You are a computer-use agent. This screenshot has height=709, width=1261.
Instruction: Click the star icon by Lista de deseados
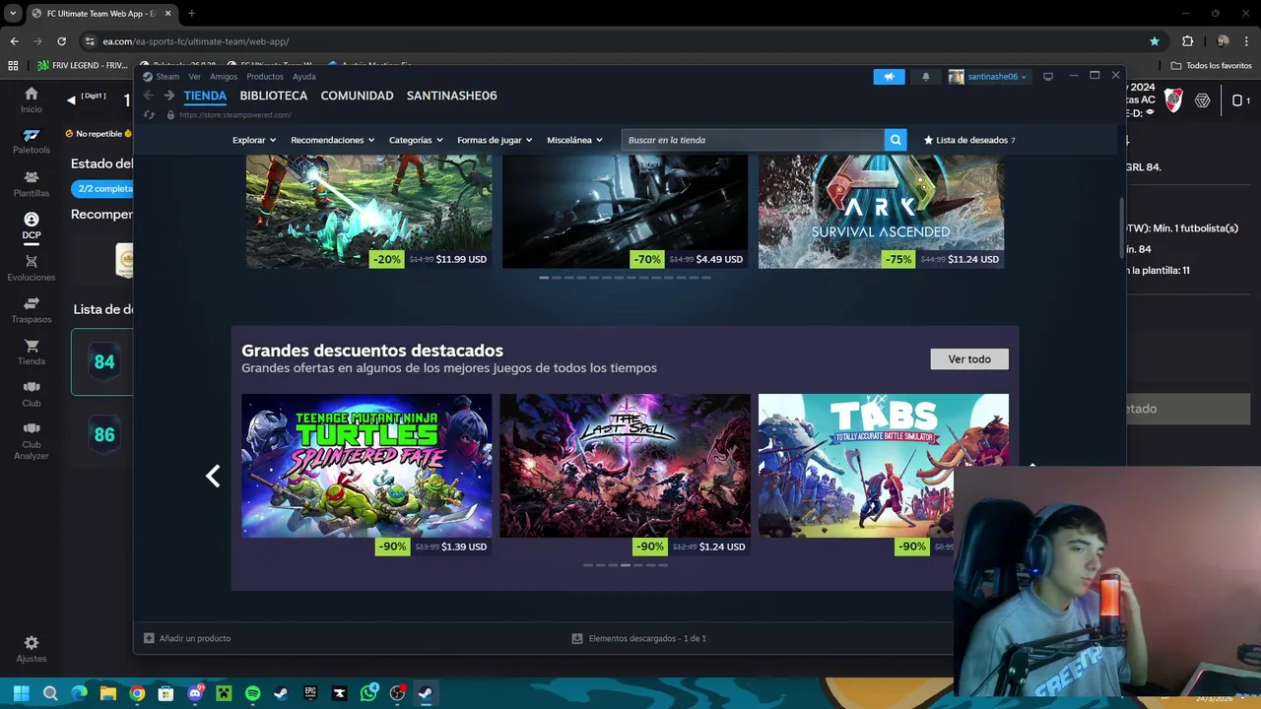(928, 140)
